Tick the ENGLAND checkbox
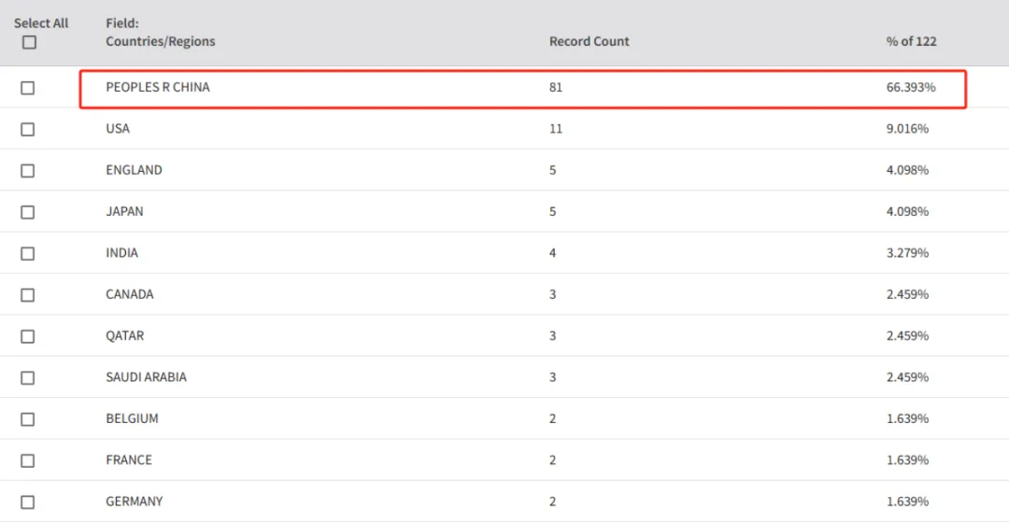Screen dimensions: 1009x523 click(x=28, y=171)
